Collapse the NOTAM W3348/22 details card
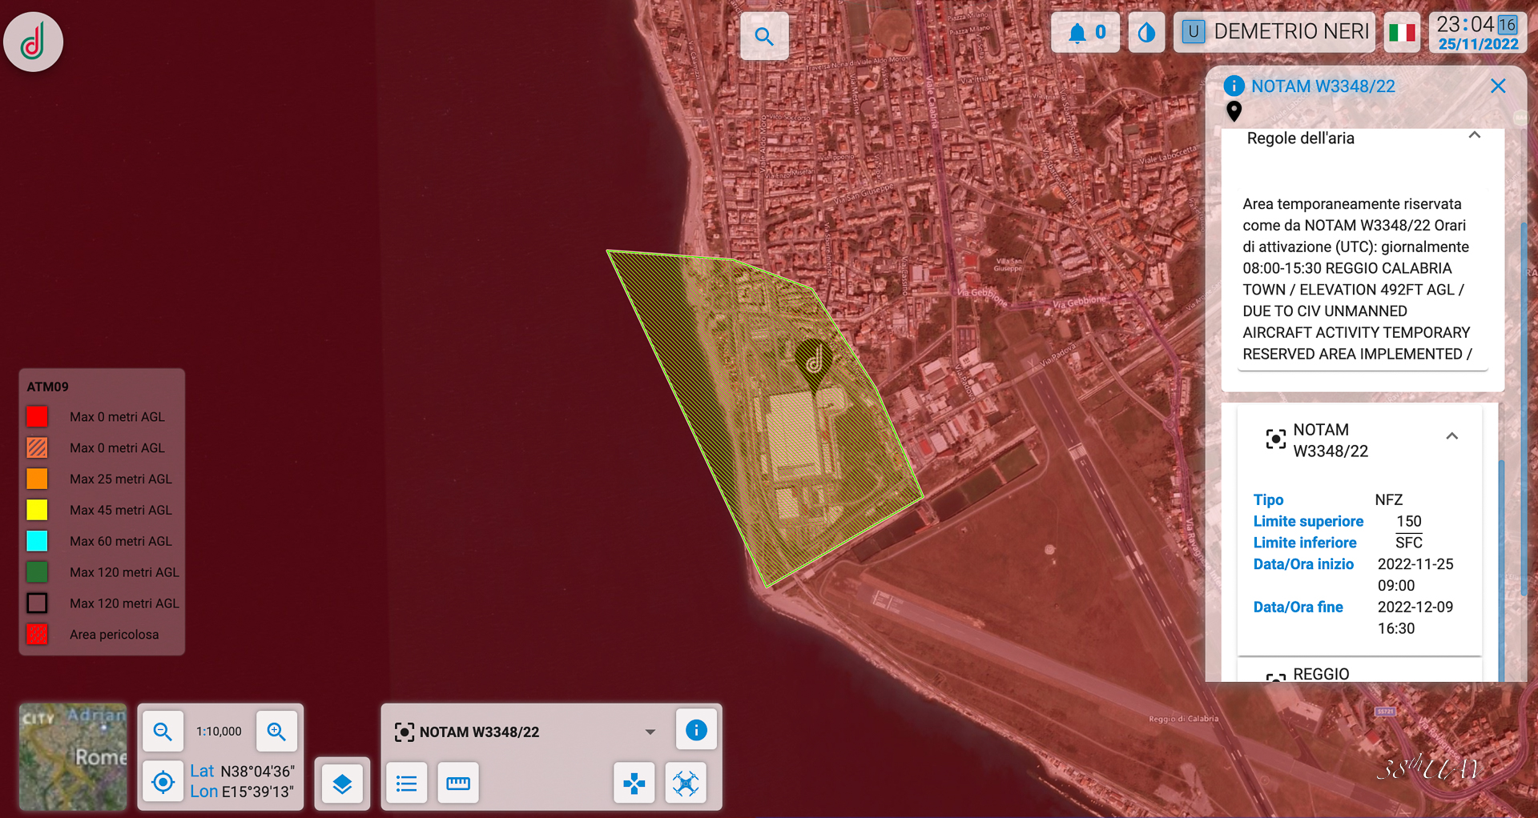The height and width of the screenshot is (818, 1538). (x=1451, y=436)
